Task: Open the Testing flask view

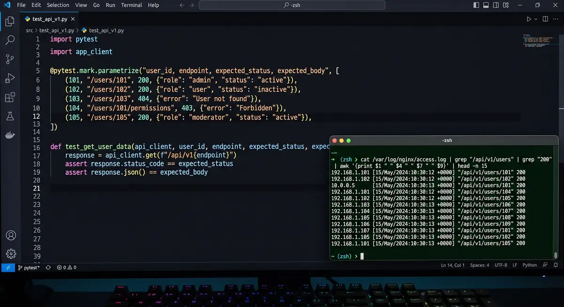Action: pyautogui.click(x=10, y=116)
